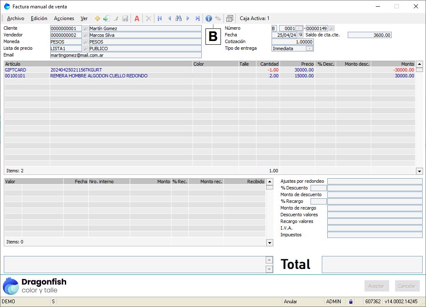
Task: Open the calendar icon beside Fecha
Action: click(300, 35)
